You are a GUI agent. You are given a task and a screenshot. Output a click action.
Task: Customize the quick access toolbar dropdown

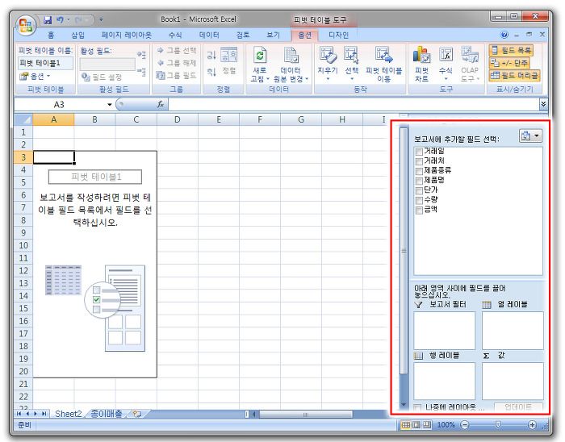tap(101, 19)
